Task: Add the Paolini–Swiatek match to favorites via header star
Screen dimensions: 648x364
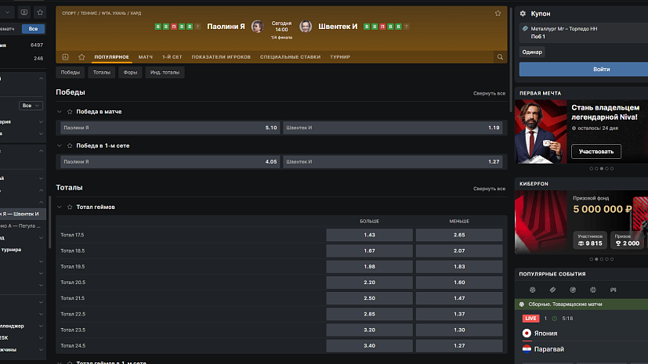Action: [x=498, y=13]
